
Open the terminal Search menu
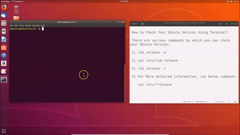[28, 25]
